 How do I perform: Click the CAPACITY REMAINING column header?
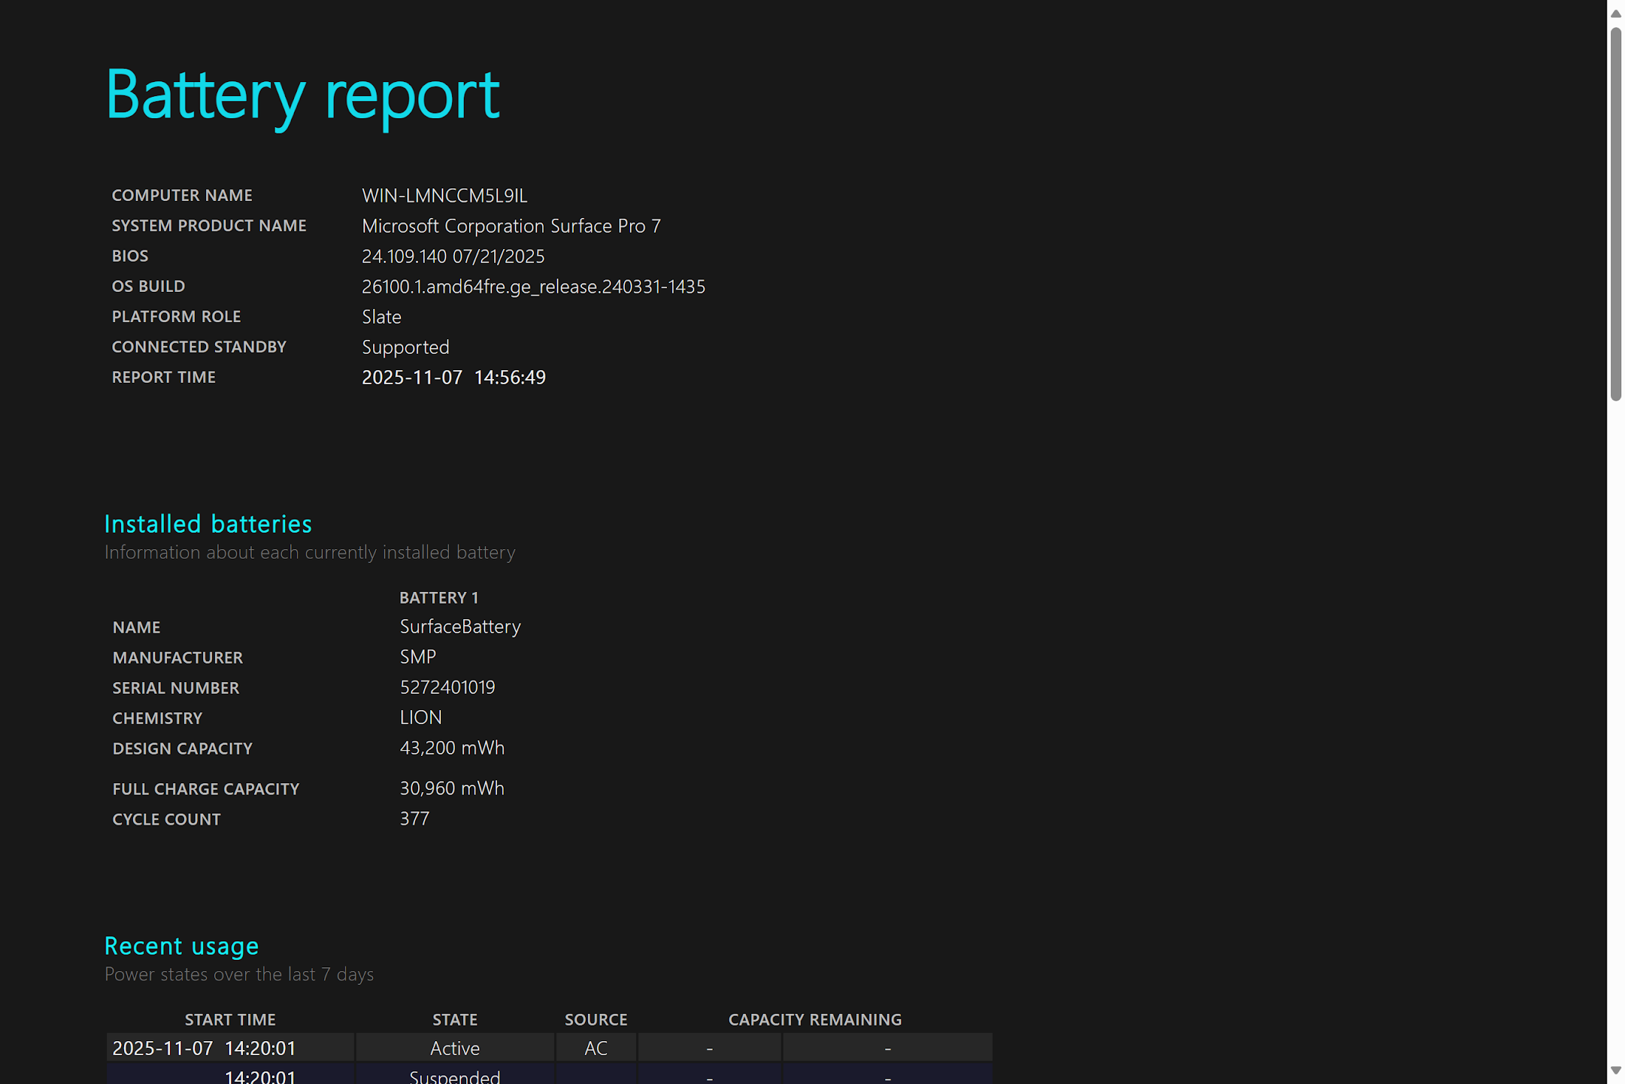pos(814,1020)
